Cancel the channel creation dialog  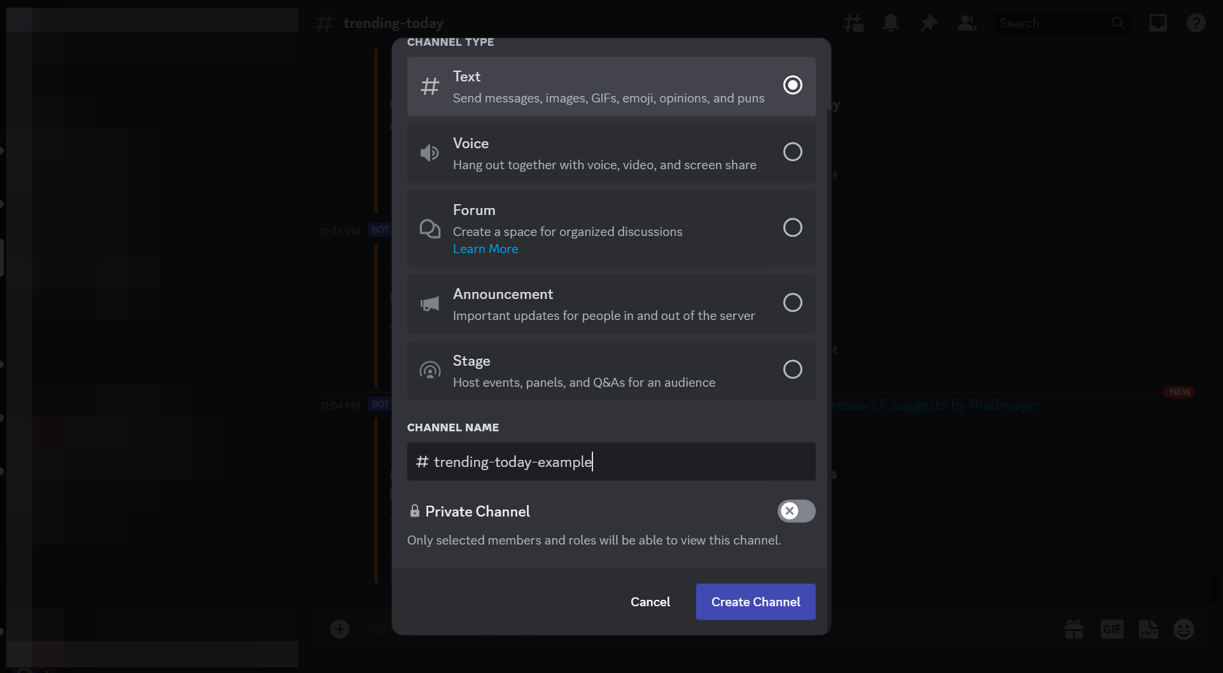[x=650, y=602]
